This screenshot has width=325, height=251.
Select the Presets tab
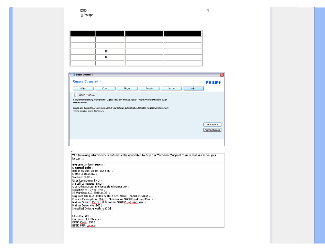click(x=149, y=88)
